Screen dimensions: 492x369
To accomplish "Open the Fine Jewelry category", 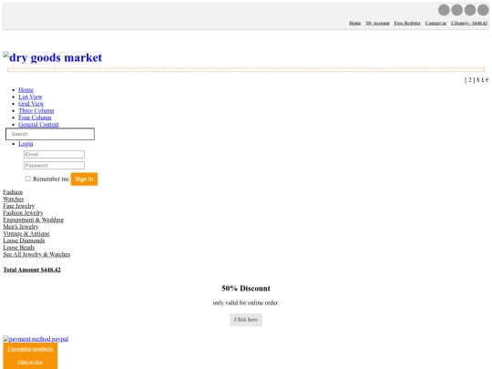I will pyautogui.click(x=19, y=206).
